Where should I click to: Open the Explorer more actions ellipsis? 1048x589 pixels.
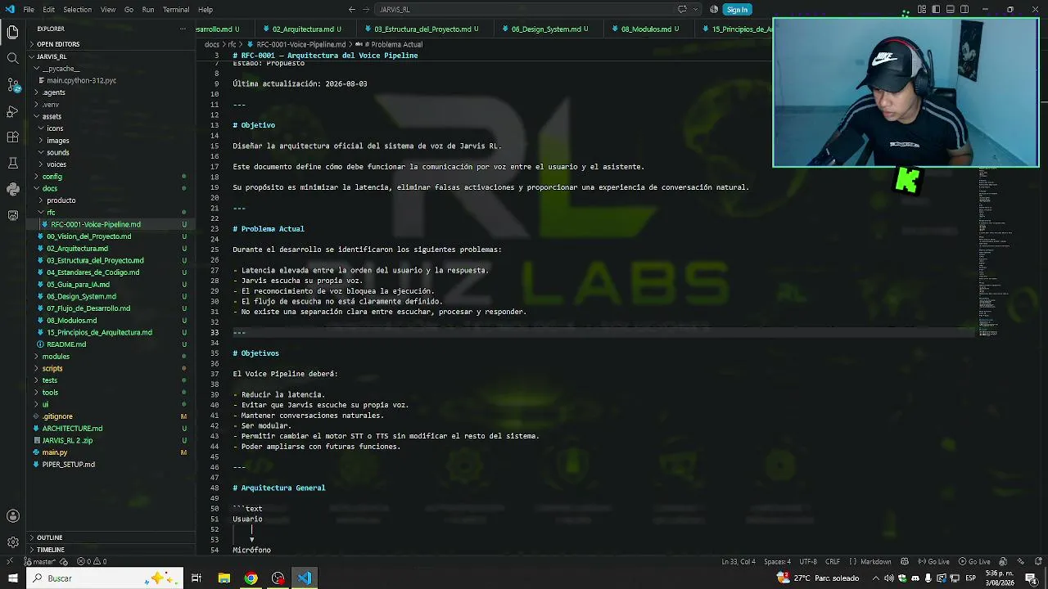[x=183, y=29]
